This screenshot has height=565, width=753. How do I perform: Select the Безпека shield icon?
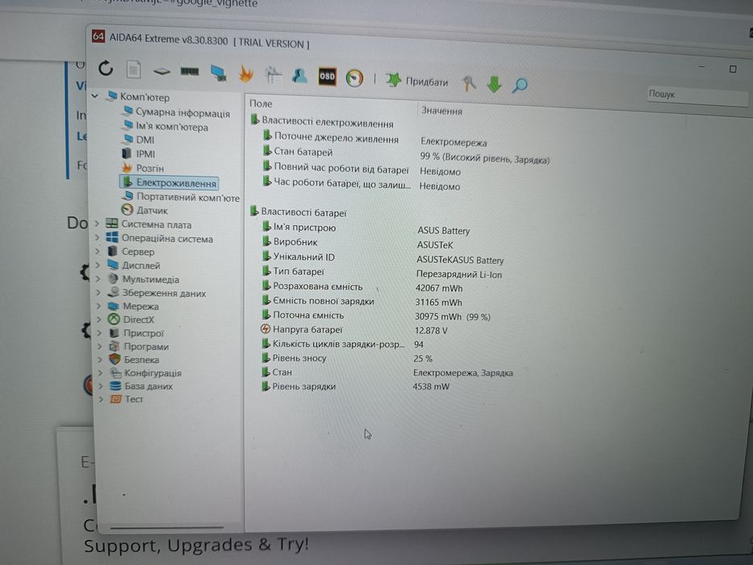115,359
